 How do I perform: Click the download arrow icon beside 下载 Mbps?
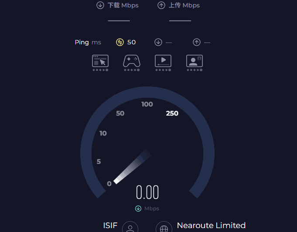click(x=100, y=5)
